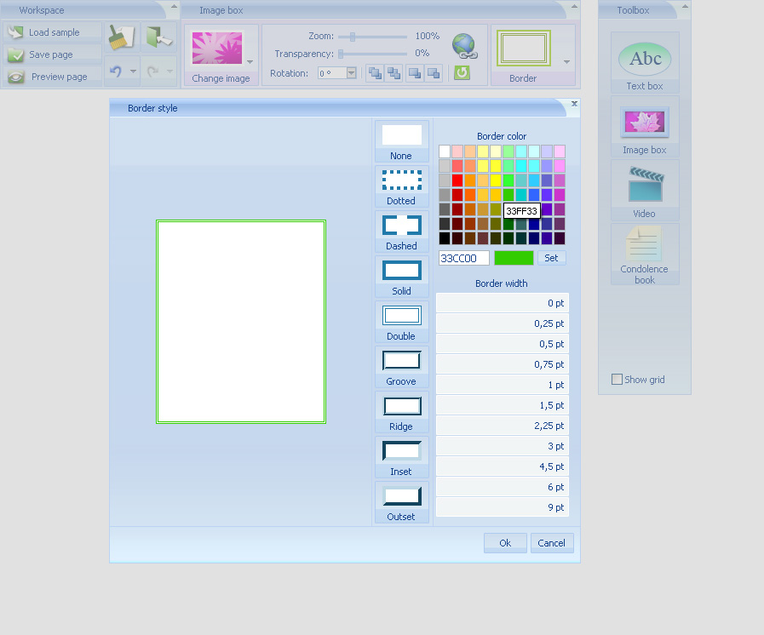Viewport: 764px width, 635px height.
Task: Click the hex color input field
Action: click(x=464, y=258)
